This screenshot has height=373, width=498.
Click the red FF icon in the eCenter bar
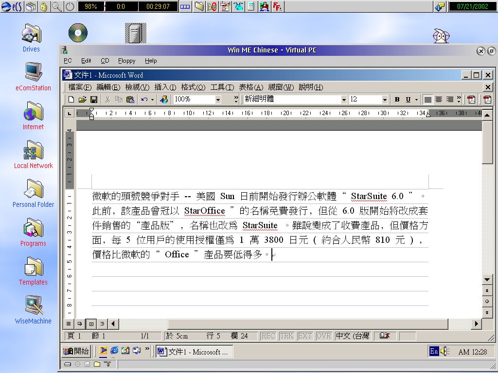[277, 6]
